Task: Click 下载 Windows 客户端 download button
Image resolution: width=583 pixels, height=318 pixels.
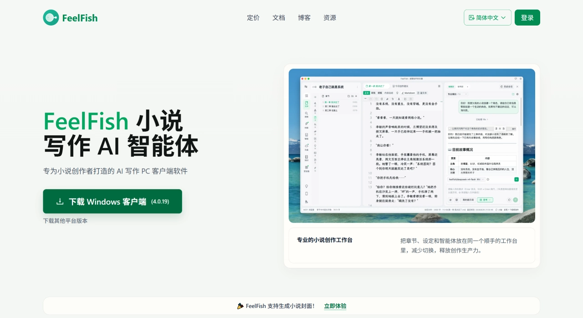Action: (113, 201)
